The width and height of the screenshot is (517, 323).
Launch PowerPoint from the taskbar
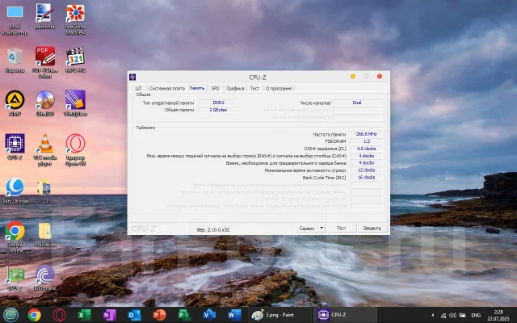pos(159,315)
